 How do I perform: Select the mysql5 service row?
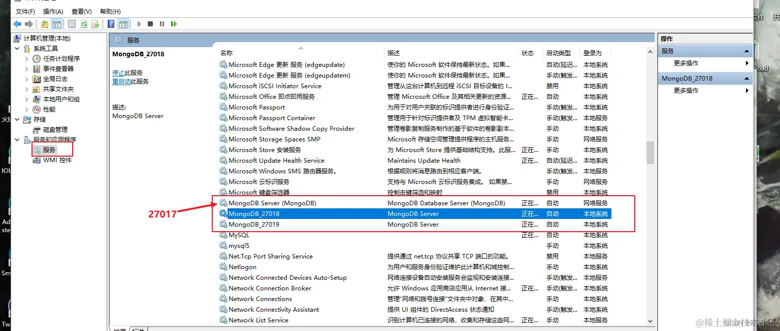point(415,246)
